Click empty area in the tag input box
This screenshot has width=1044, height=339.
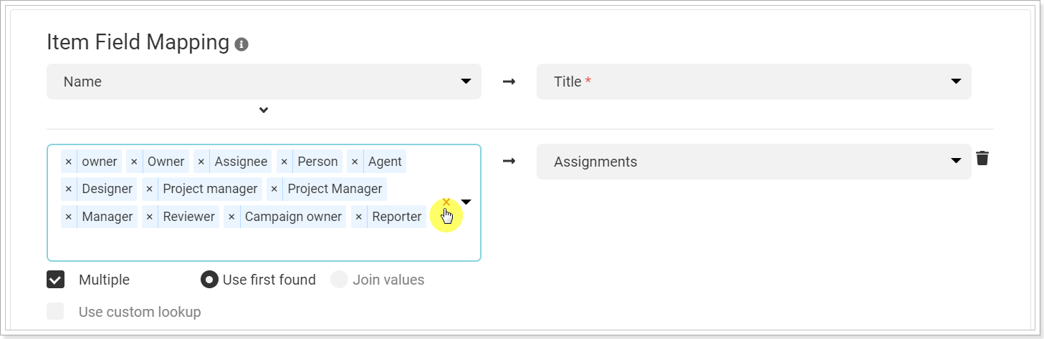pyautogui.click(x=264, y=245)
